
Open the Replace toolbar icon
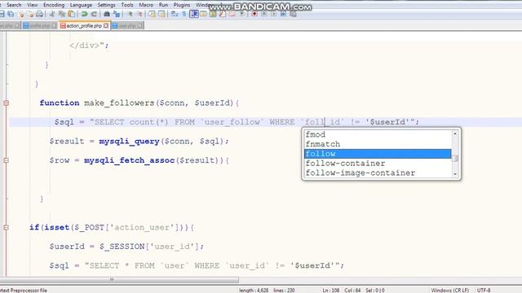click(116, 14)
